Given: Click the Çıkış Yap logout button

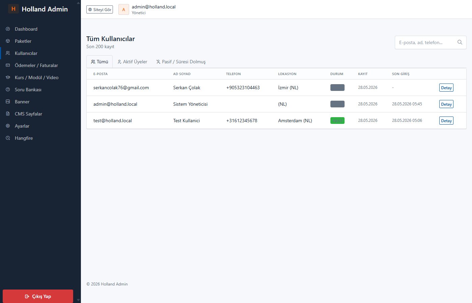Looking at the screenshot, I should tap(38, 296).
